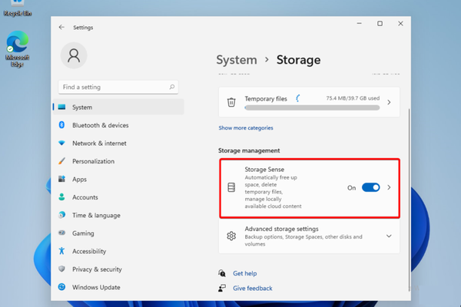Open the Get help link
Screen dimensions: 461x307
click(245, 273)
